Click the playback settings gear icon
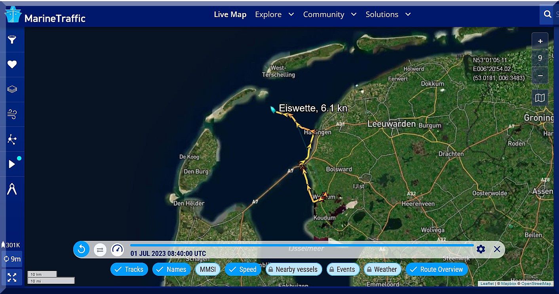Screen dimensions: 559x294 click(x=481, y=249)
